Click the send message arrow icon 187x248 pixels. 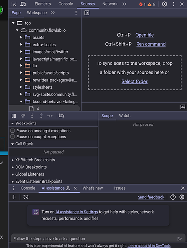click(x=180, y=239)
